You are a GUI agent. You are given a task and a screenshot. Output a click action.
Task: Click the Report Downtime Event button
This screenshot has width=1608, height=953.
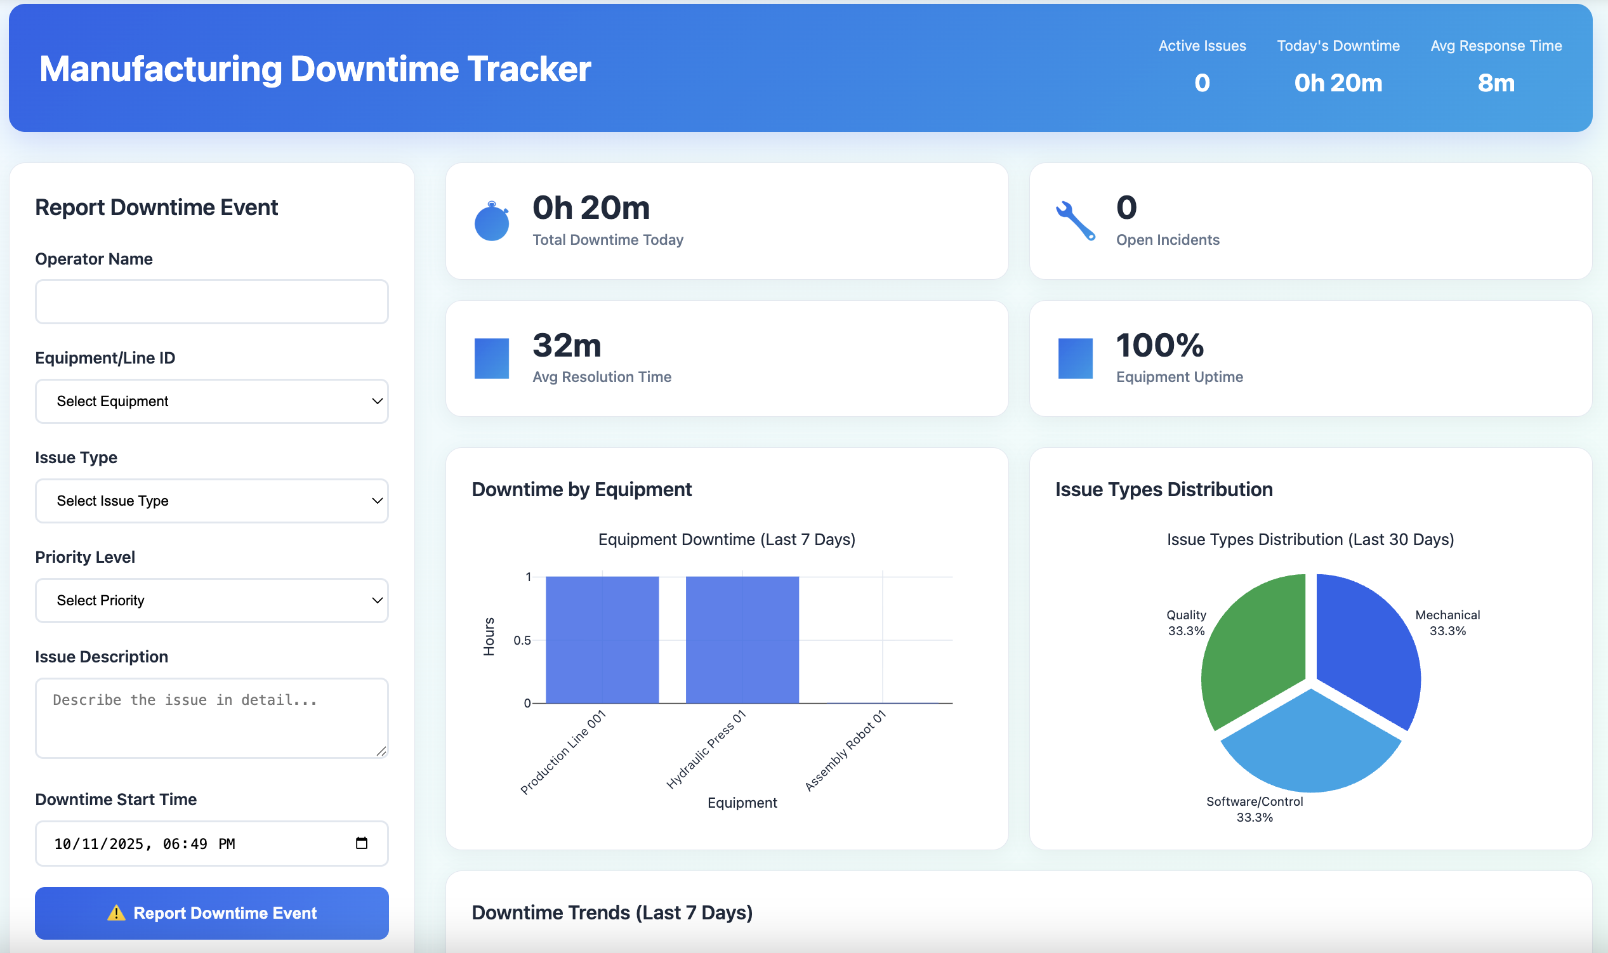pos(211,912)
